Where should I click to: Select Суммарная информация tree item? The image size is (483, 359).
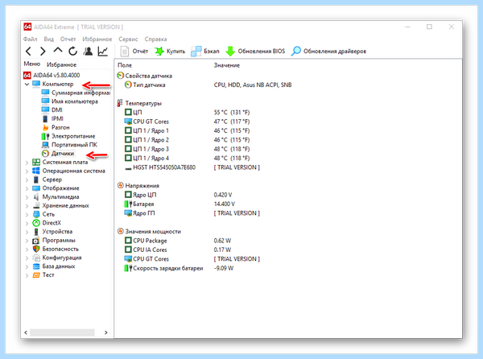76,93
